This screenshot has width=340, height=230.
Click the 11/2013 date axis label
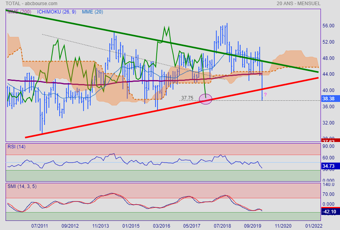pos(100,226)
